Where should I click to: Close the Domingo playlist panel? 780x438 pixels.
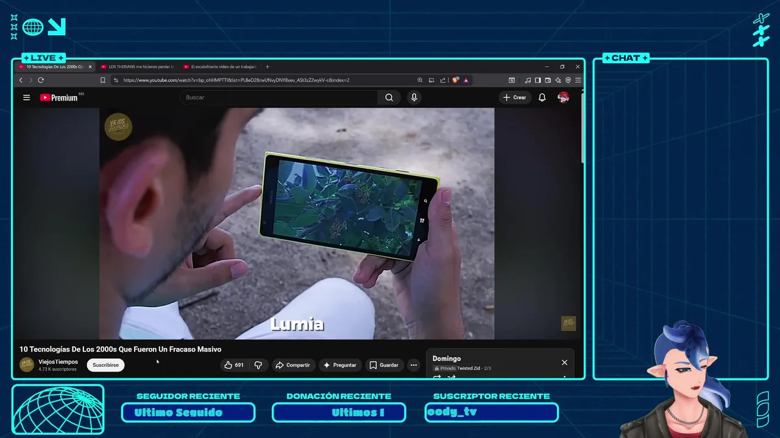(564, 363)
